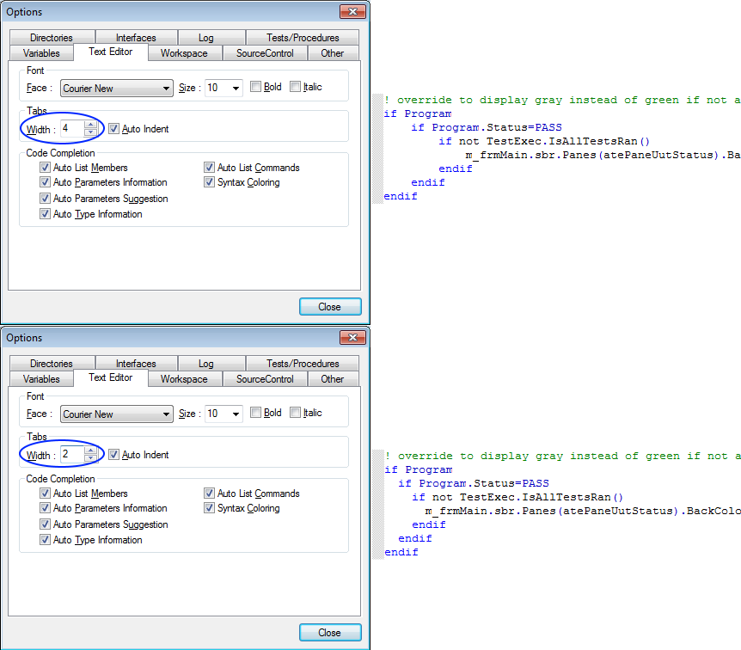
Task: Uncheck Auto Parameters Information in upper dialog
Action: 45,182
